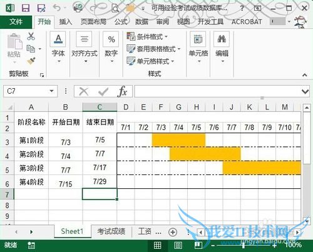Screen dimensions: 313x252
Task: Click the zoom slider handle
Action: (x=244, y=246)
